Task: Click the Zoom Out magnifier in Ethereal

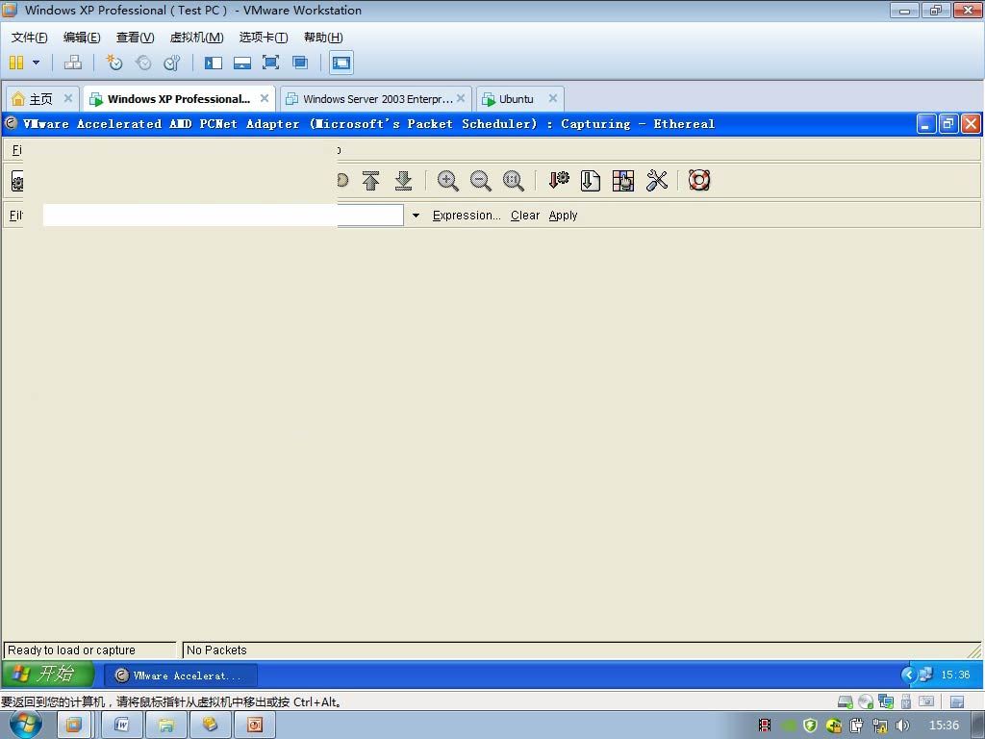Action: (481, 181)
